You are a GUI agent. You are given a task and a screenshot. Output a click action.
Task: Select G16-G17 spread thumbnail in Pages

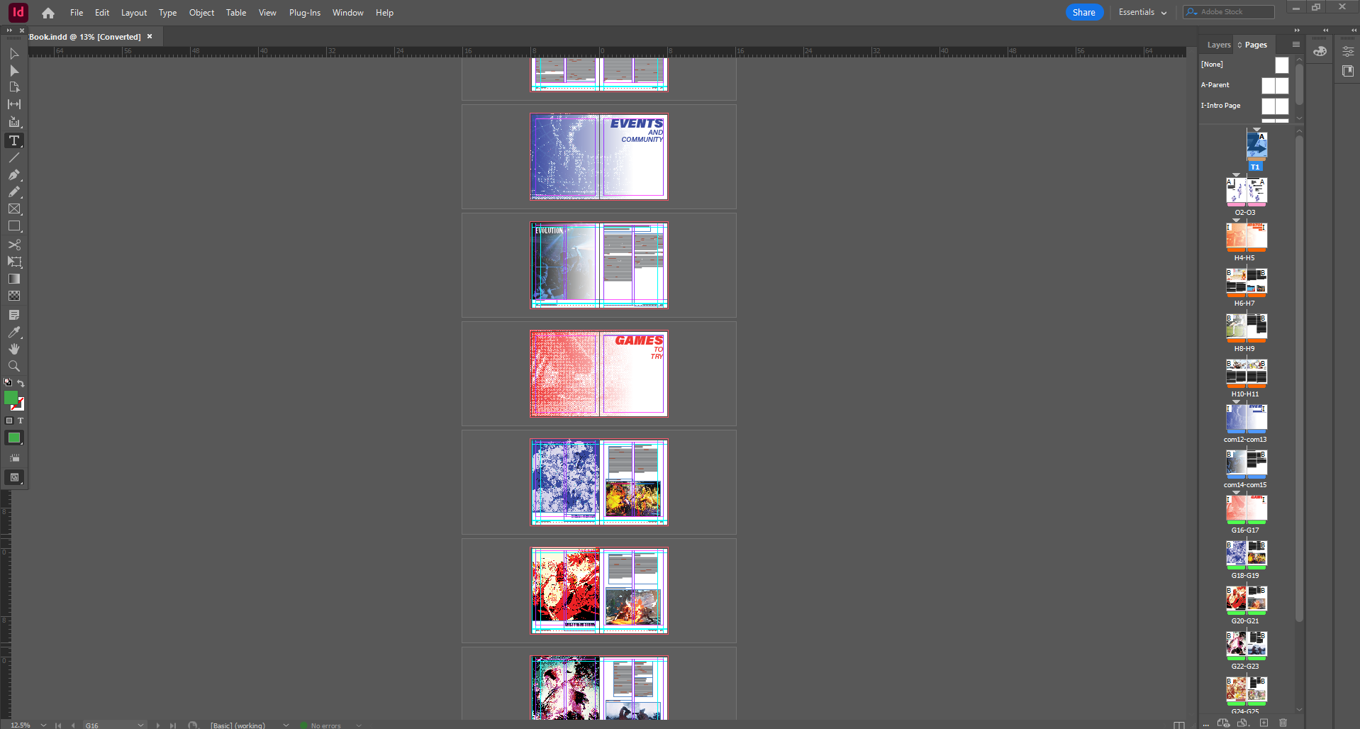pos(1246,509)
